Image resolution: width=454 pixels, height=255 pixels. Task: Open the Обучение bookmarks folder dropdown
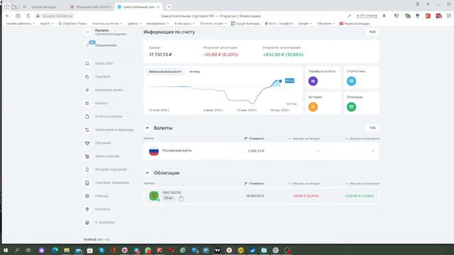click(x=326, y=23)
